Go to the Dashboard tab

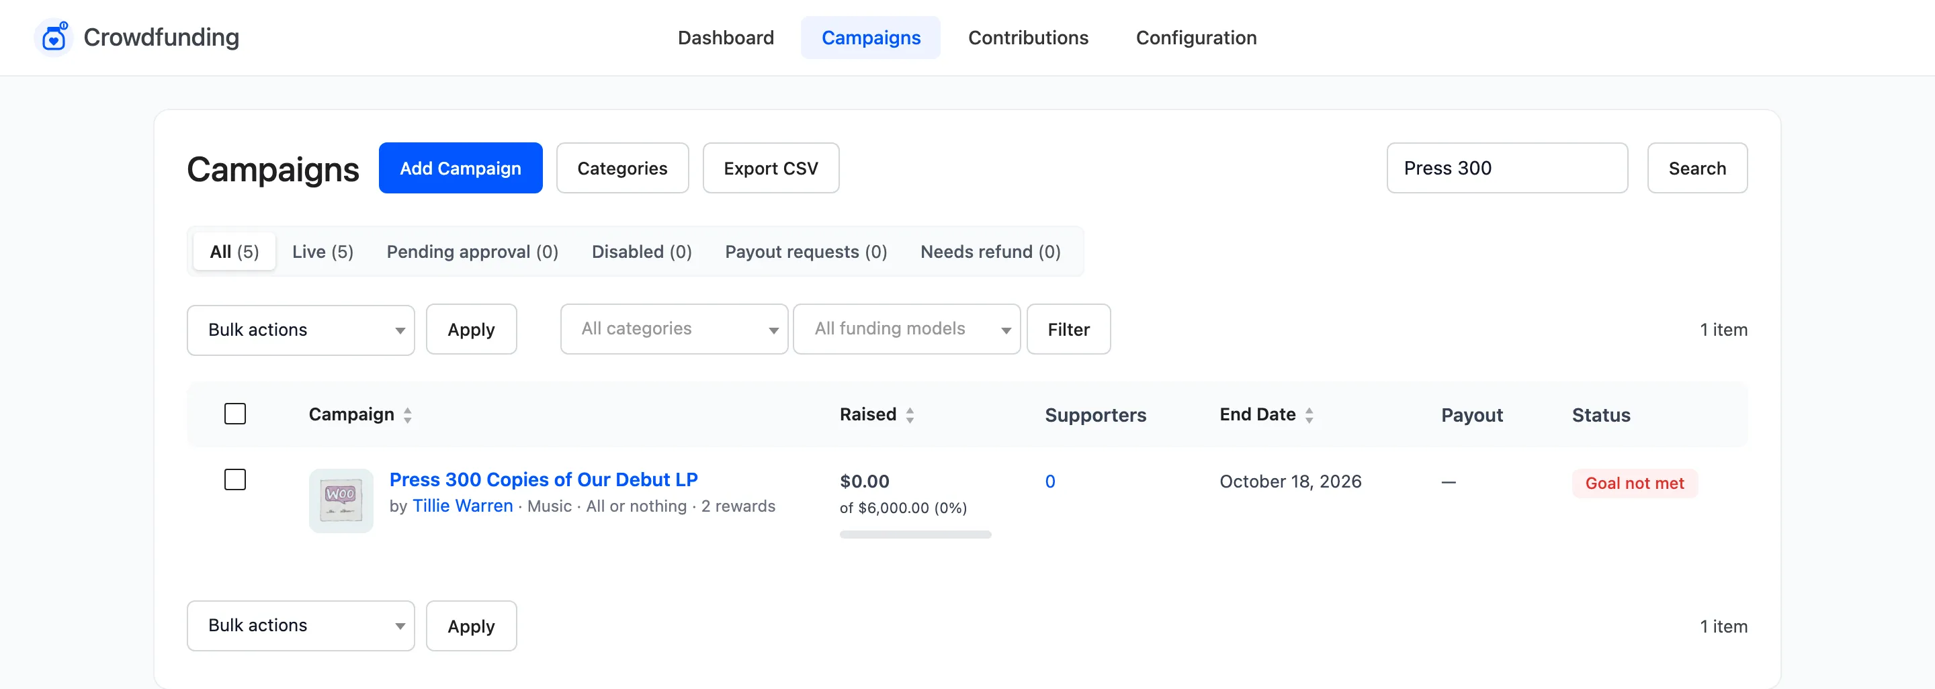point(726,38)
